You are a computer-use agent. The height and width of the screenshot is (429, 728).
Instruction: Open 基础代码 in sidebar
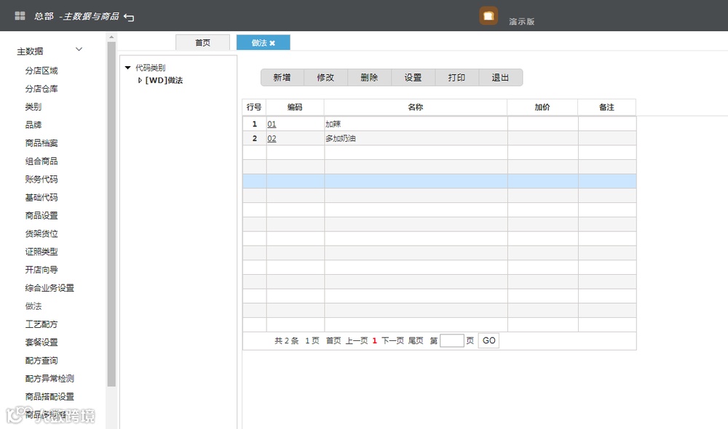41,197
